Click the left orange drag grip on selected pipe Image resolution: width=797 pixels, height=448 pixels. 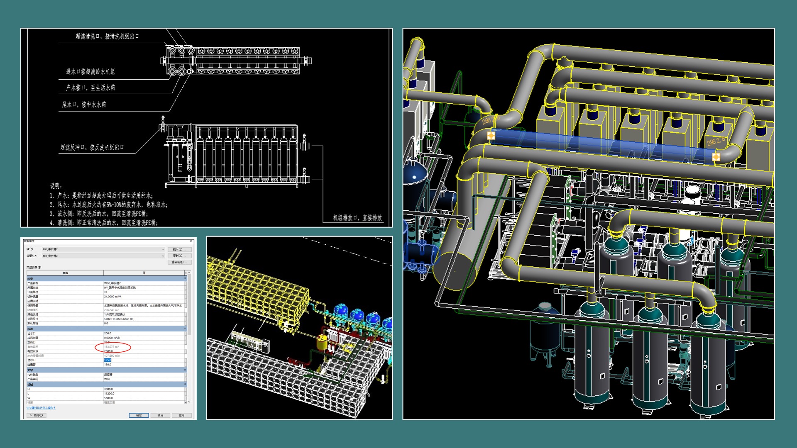[x=491, y=135]
